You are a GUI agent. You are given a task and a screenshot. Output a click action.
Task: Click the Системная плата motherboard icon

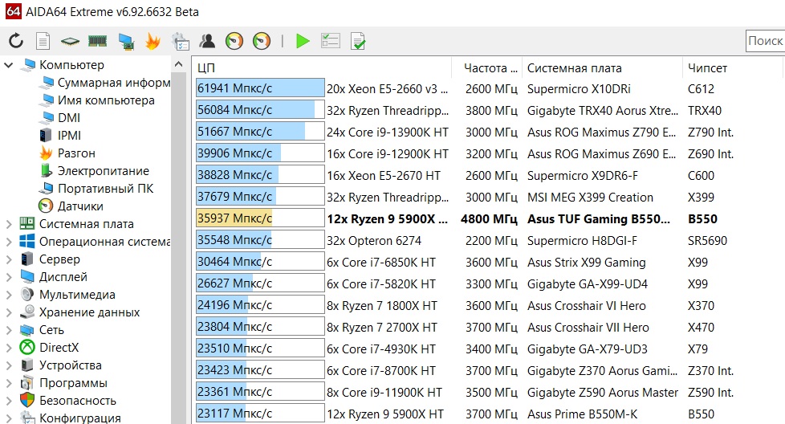tap(27, 224)
